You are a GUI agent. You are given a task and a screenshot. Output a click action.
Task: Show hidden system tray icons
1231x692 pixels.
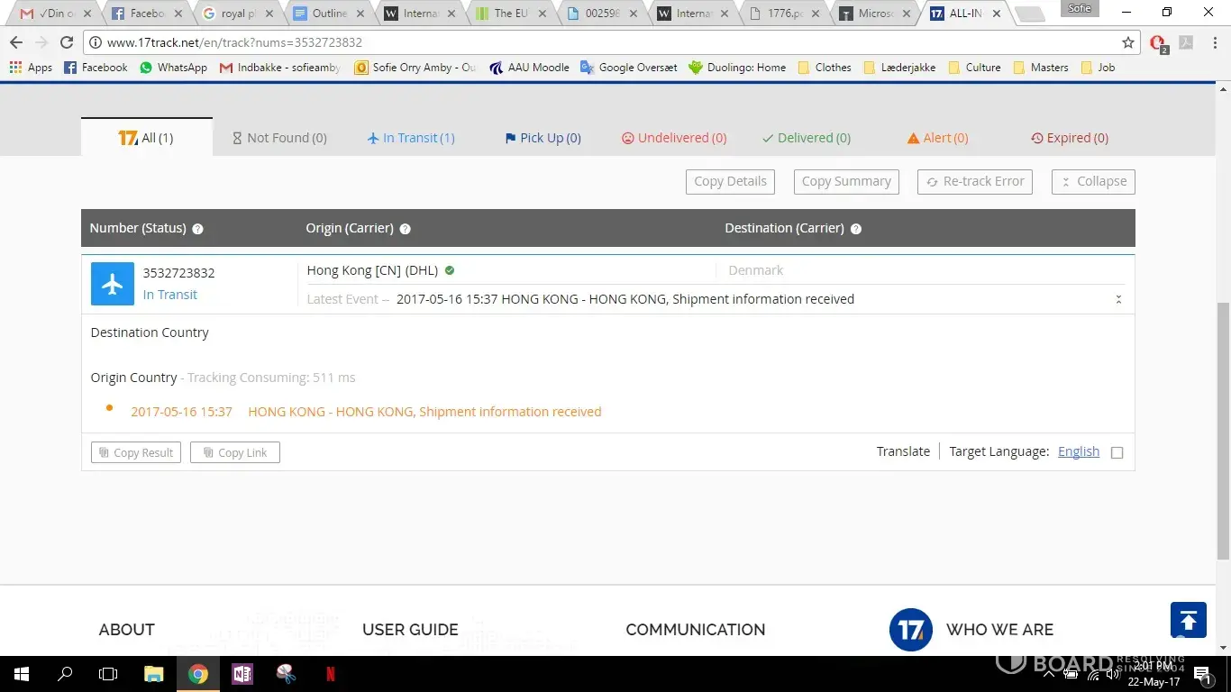point(1049,673)
